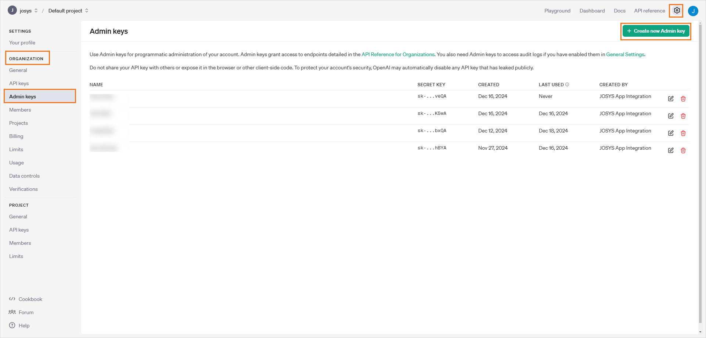706x338 pixels.
Task: Click the Admin keys page heading
Action: coord(109,31)
